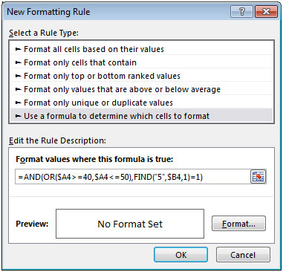This screenshot has height=272, width=283.
Task: Close the New Formatting Rule dialog
Action: (266, 12)
